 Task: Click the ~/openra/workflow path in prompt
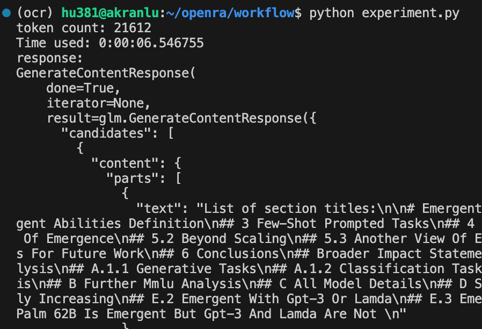click(229, 13)
